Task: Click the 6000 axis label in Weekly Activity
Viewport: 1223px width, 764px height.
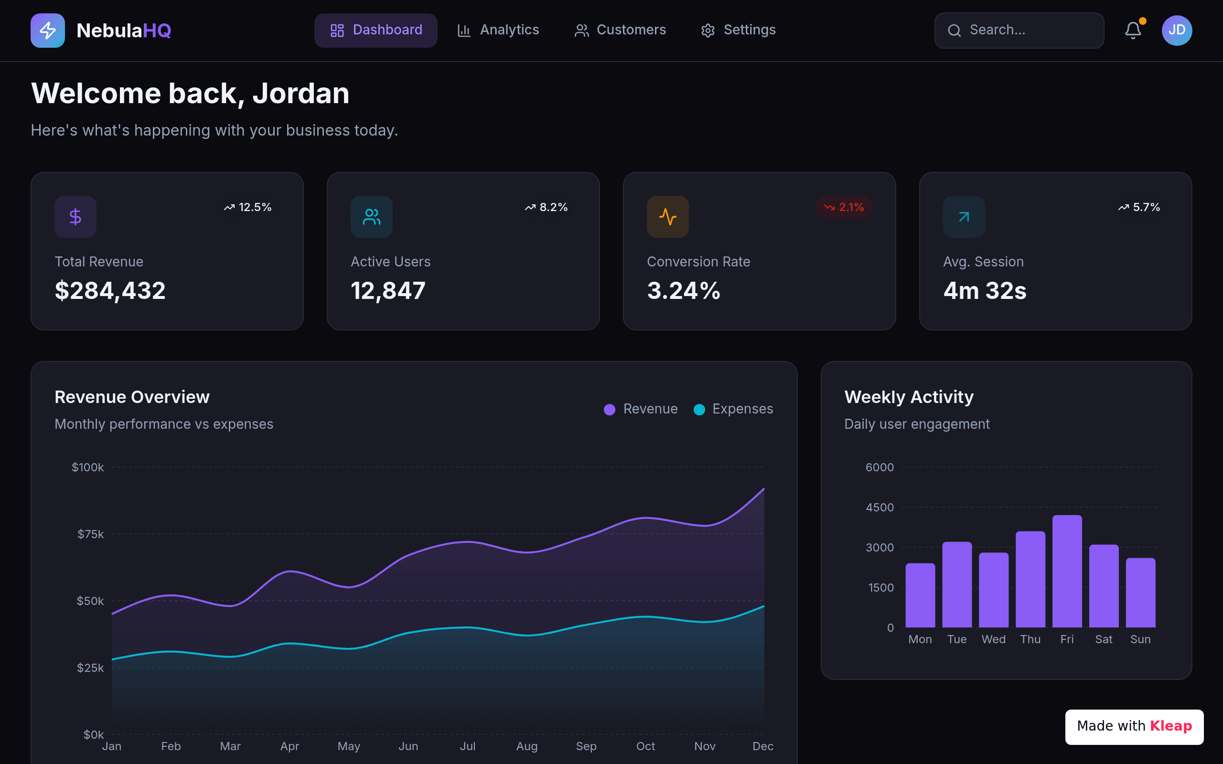Action: pos(880,467)
